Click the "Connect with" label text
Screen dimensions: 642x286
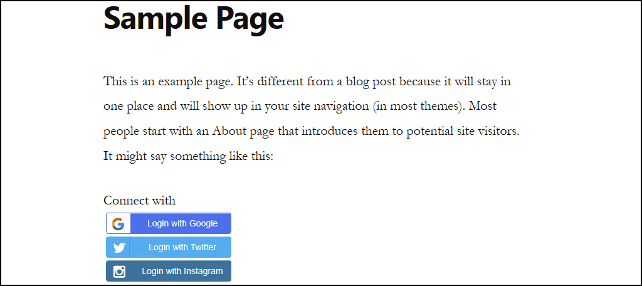coord(140,200)
